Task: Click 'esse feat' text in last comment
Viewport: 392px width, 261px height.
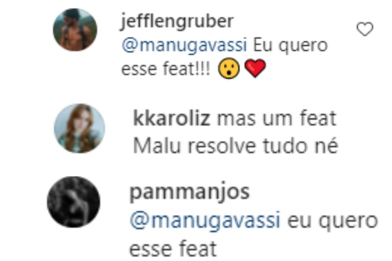Action: tap(173, 248)
